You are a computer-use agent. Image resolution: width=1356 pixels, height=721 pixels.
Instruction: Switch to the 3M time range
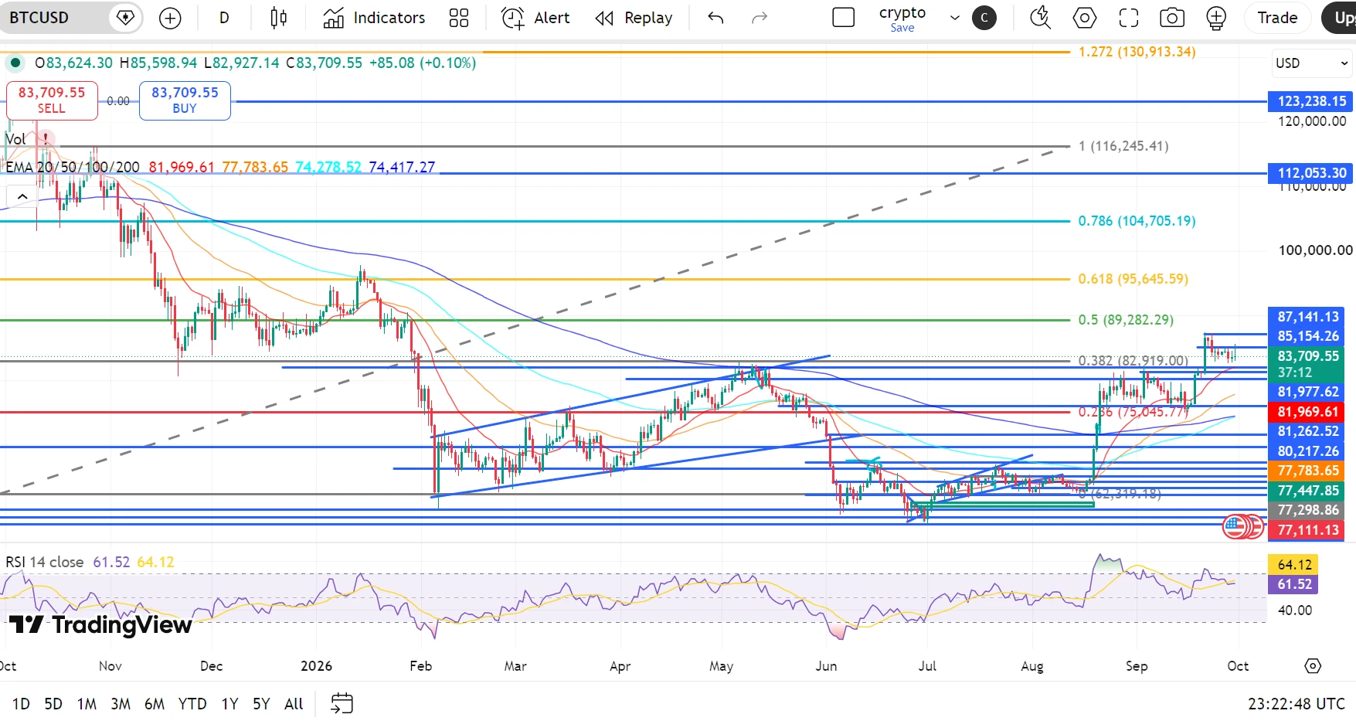(121, 704)
